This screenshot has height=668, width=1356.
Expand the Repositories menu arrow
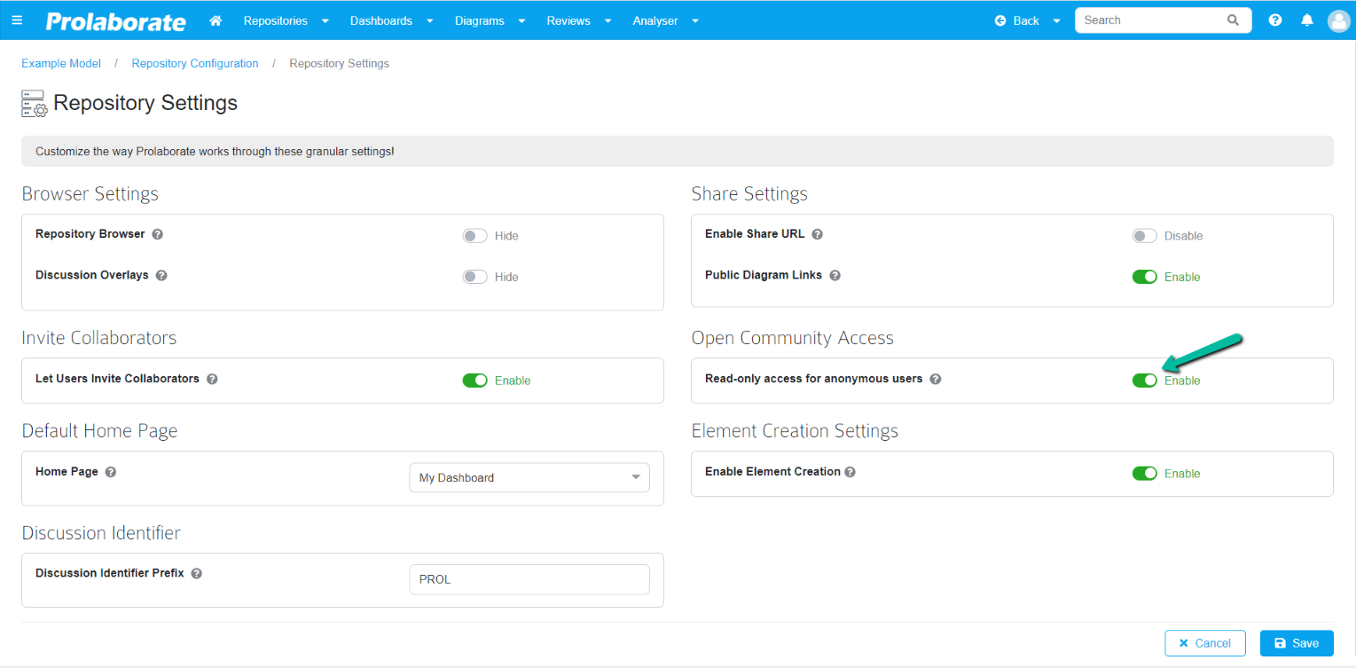pos(325,20)
